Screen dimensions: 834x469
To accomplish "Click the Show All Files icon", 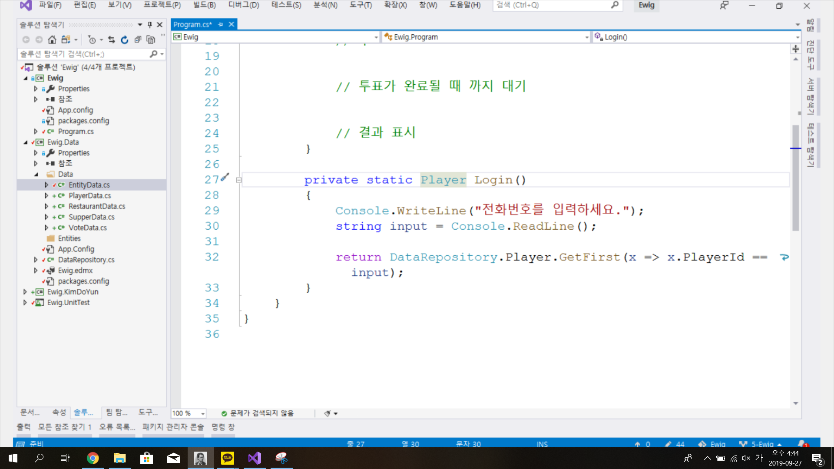I will click(151, 40).
